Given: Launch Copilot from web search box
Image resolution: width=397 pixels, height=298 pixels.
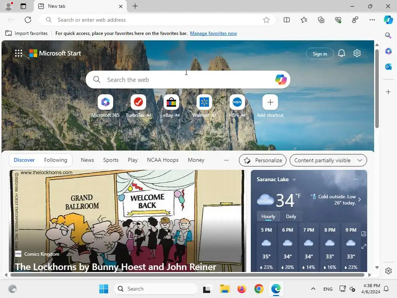Looking at the screenshot, I should (x=281, y=80).
